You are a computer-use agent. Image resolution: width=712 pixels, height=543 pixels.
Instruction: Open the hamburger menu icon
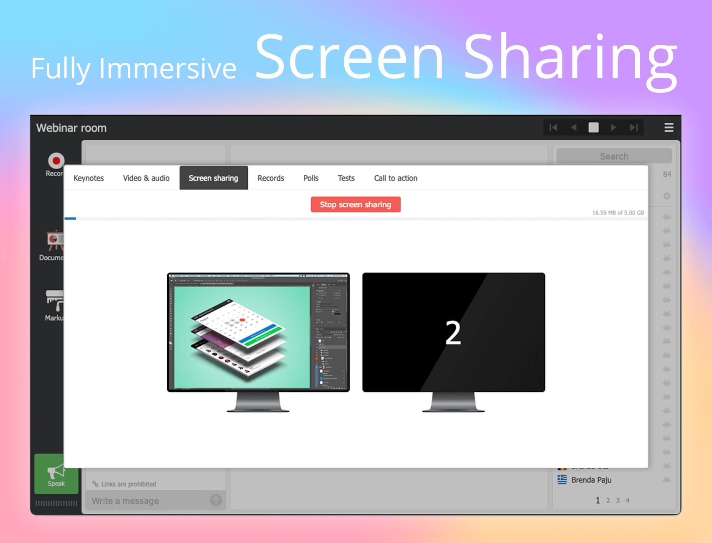669,127
